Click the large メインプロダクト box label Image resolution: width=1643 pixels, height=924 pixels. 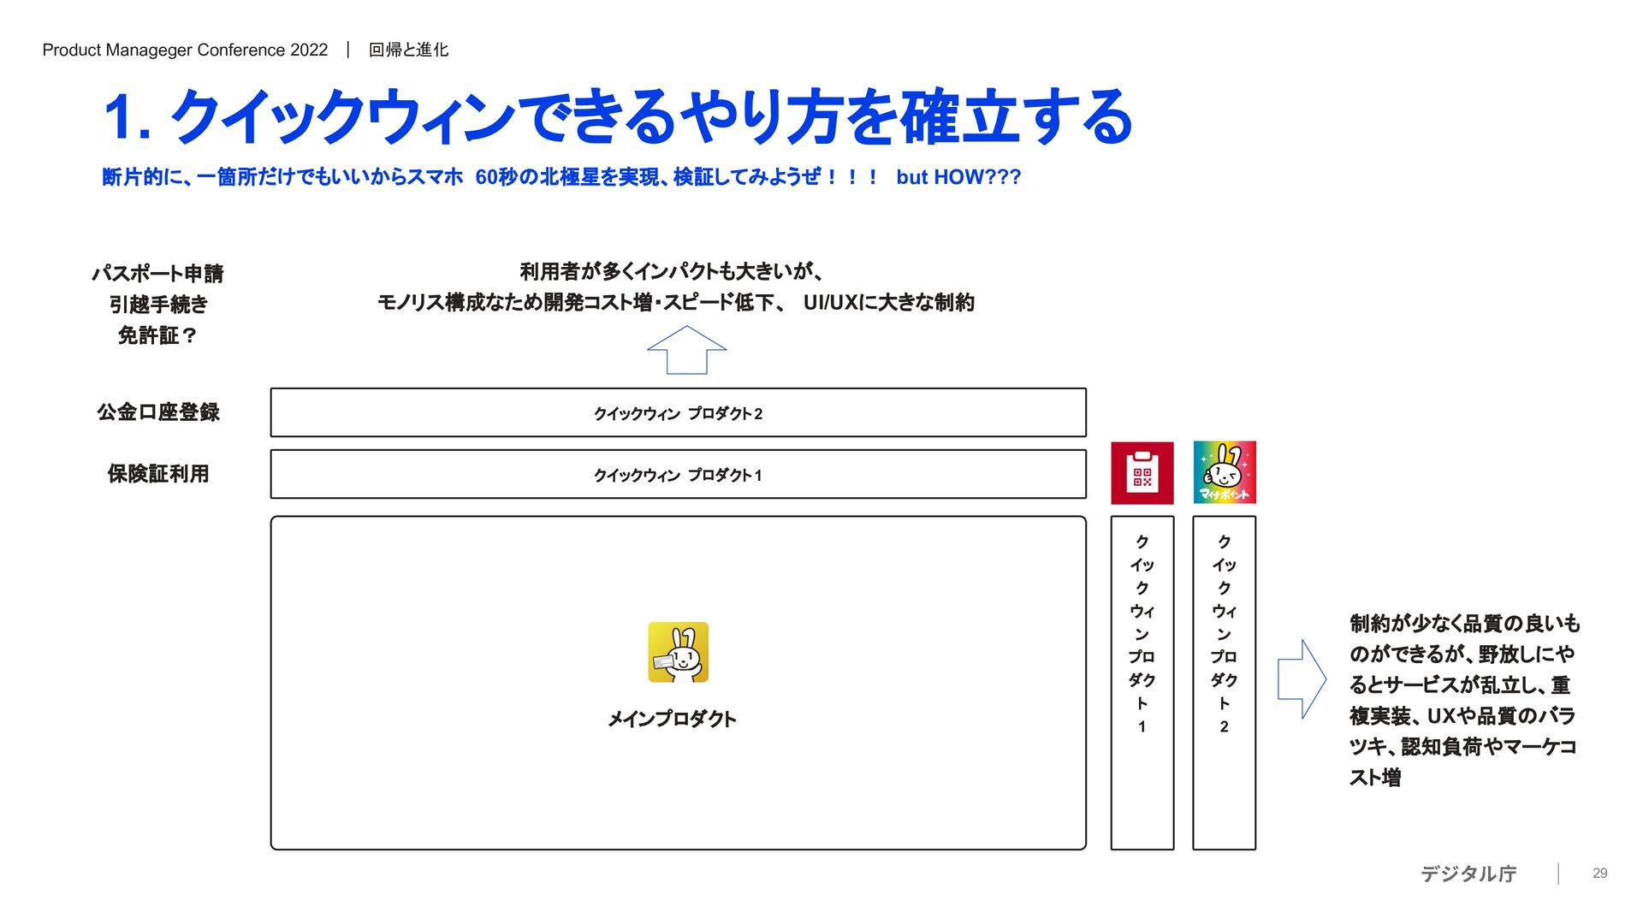click(x=672, y=719)
